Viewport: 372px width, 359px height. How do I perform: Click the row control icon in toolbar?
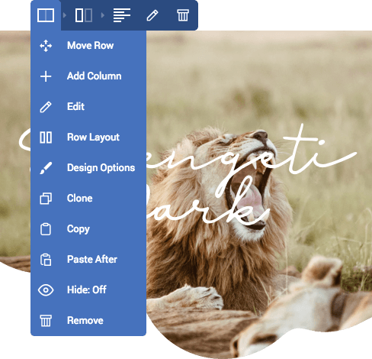[x=46, y=15]
